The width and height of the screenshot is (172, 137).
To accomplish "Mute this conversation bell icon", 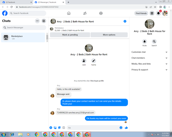I will click(144, 41).
